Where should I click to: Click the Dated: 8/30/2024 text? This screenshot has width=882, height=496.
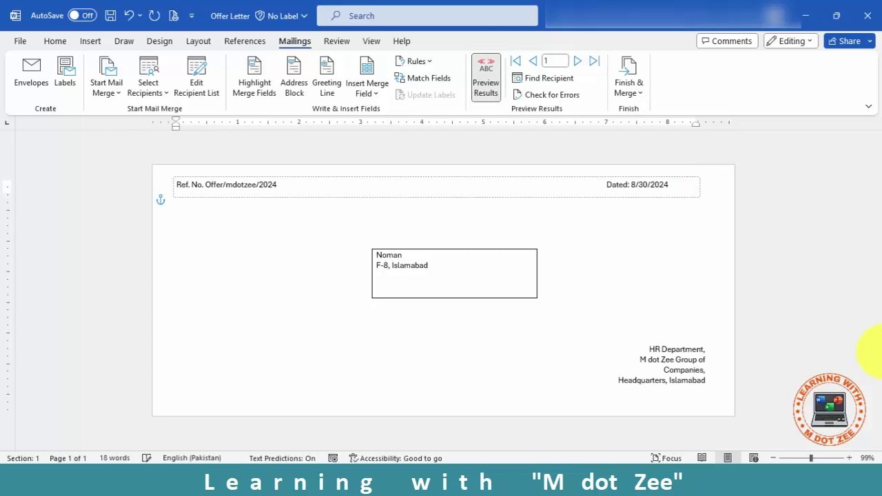pos(637,185)
